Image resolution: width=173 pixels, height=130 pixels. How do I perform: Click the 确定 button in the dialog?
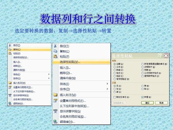click(147, 103)
